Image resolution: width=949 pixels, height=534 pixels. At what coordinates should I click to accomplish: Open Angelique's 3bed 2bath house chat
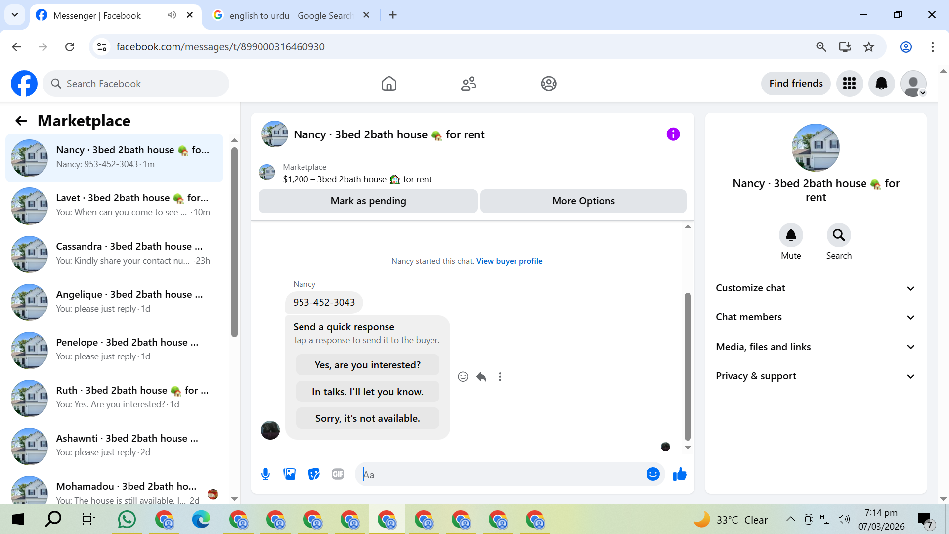[x=115, y=302]
